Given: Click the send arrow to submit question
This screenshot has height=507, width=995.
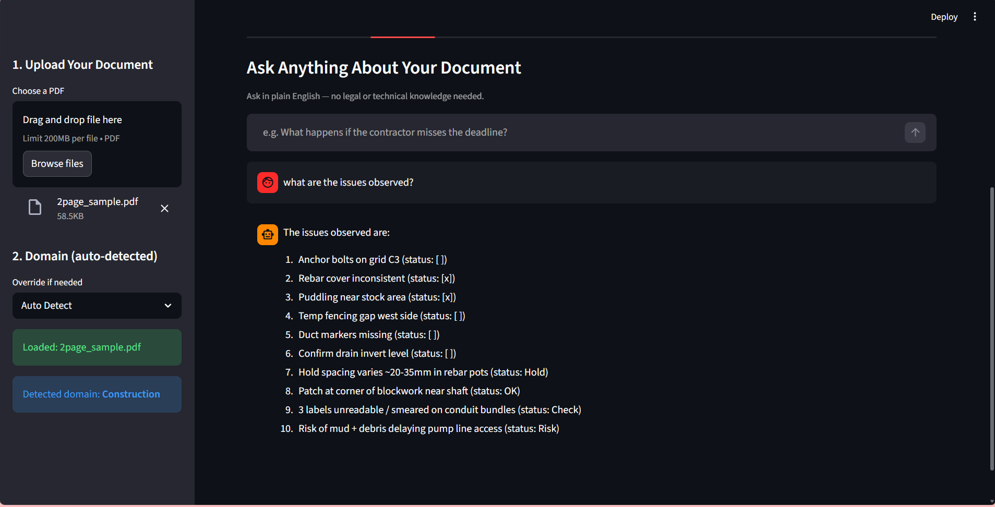Looking at the screenshot, I should click(x=915, y=132).
